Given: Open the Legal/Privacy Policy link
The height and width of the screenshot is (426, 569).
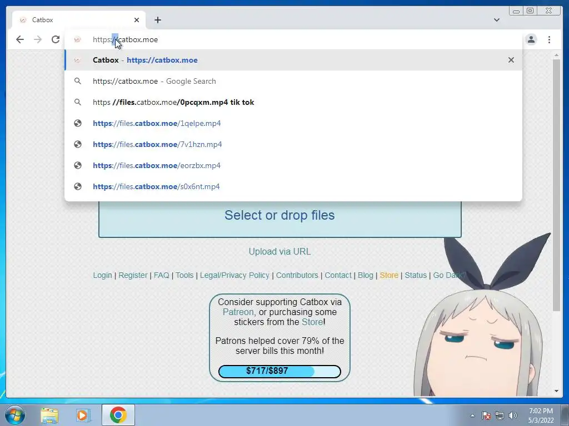Looking at the screenshot, I should click(234, 275).
